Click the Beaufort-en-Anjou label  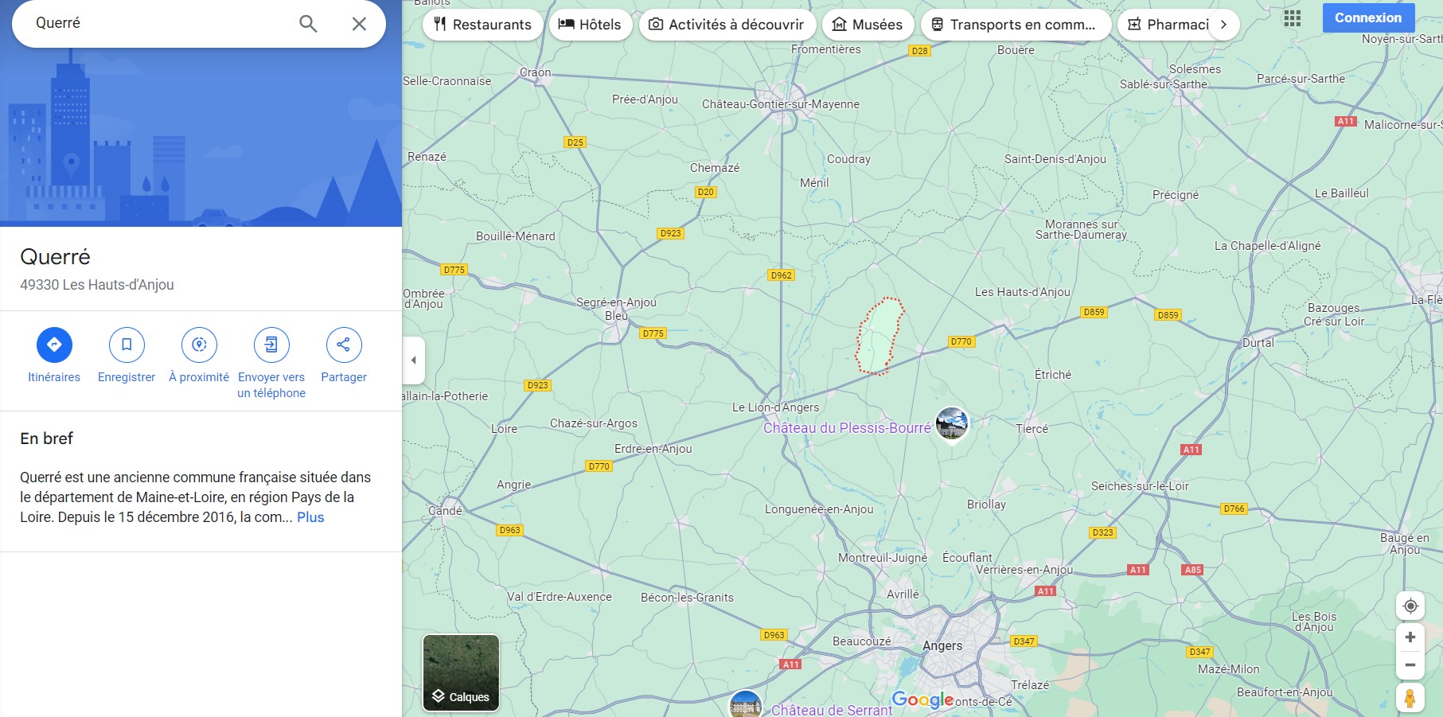coord(1285,692)
